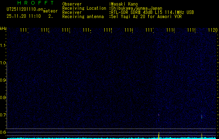Click 5el Yagi antenna description
Viewport: 219px width, 139px height.
(146, 17)
